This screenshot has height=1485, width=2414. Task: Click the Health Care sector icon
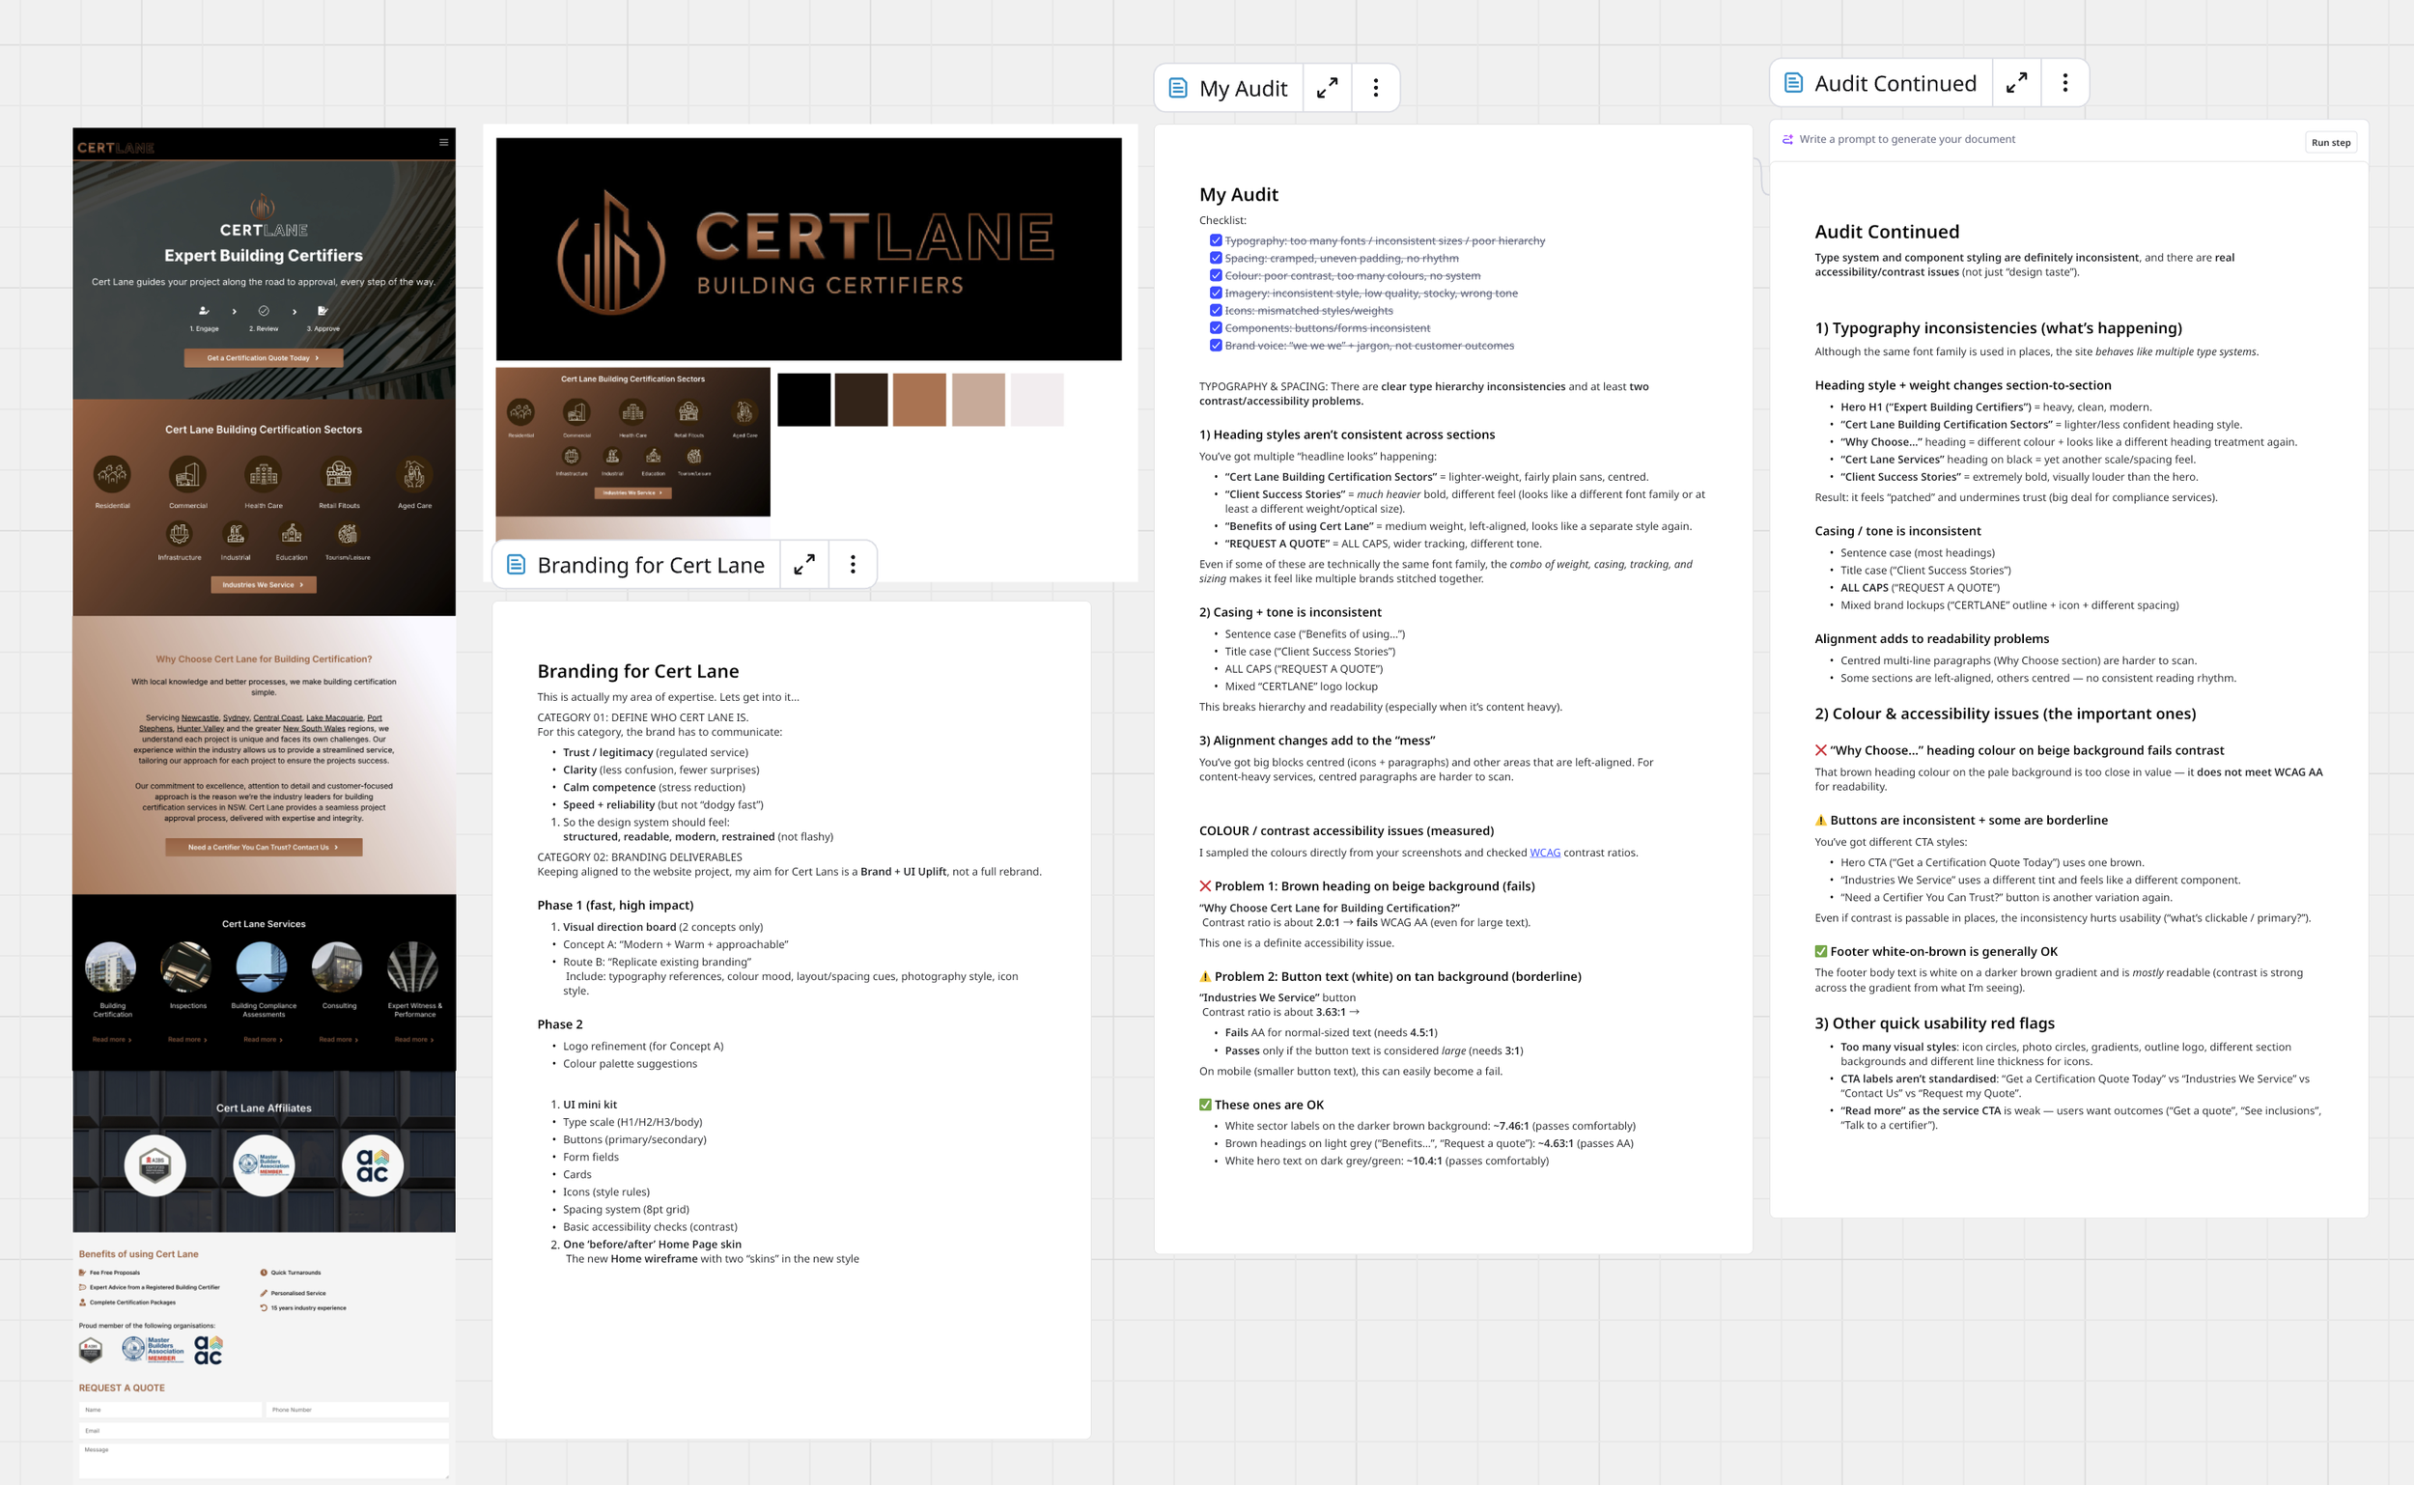264,474
